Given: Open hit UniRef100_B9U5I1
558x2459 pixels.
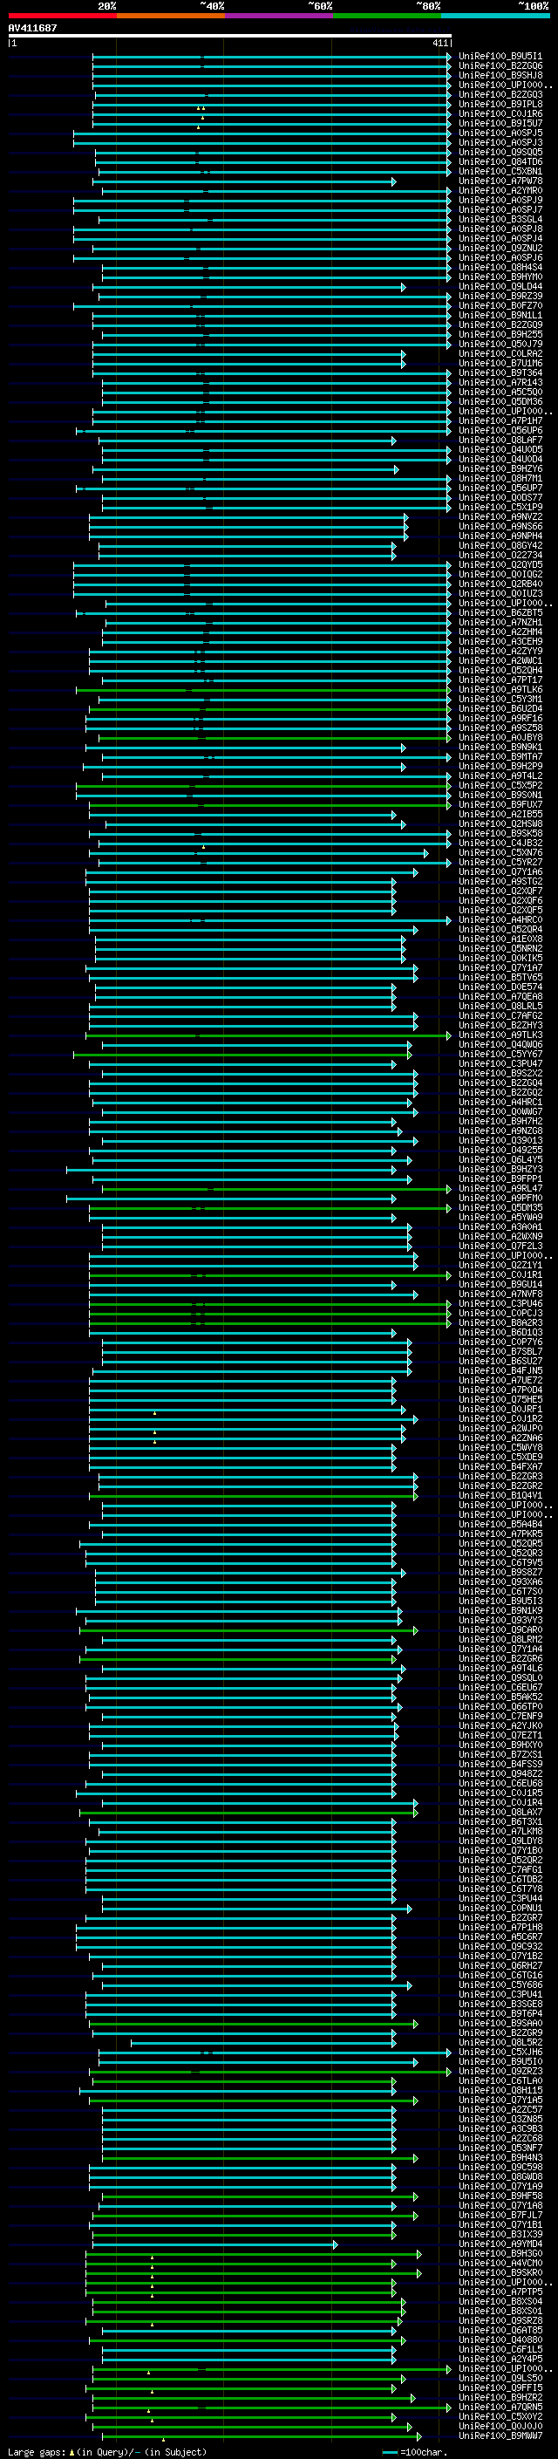Looking at the screenshot, I should 500,57.
